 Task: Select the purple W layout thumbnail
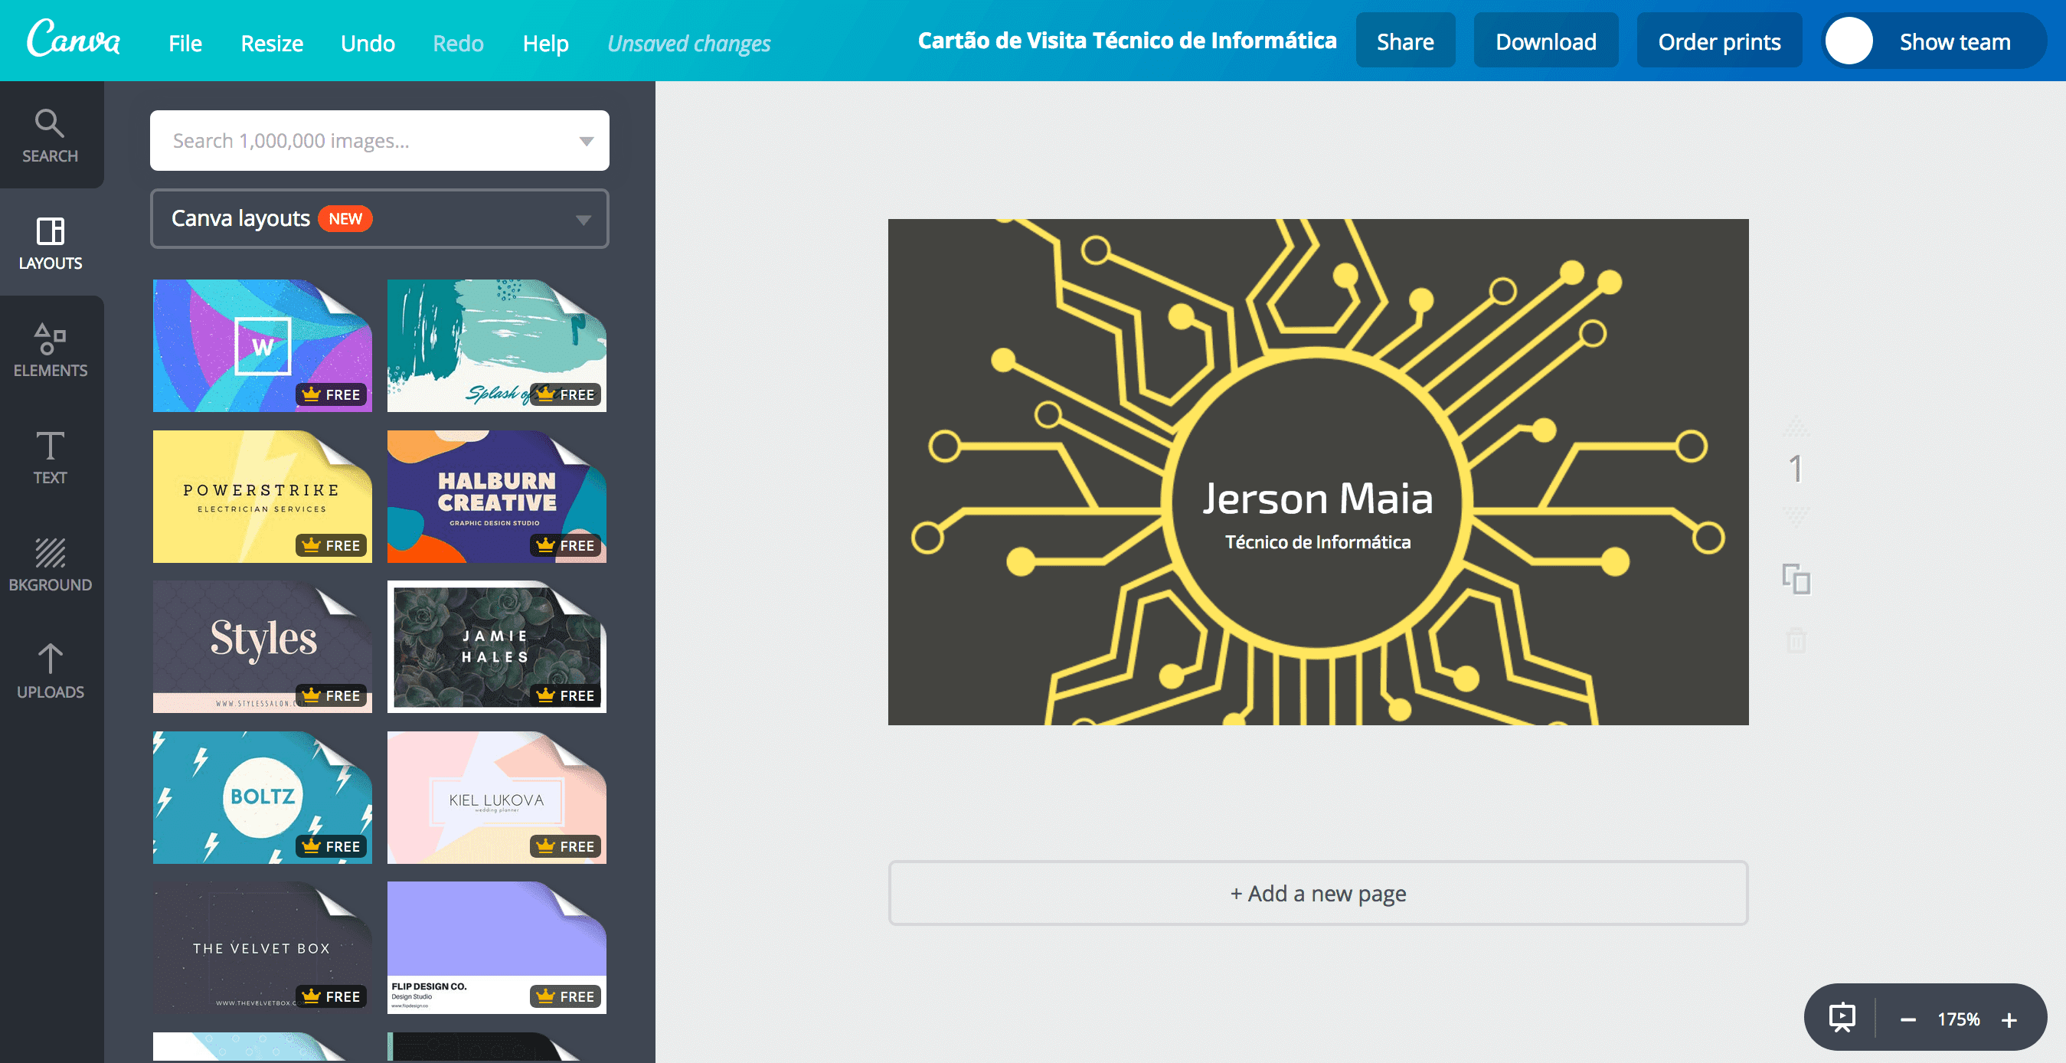tap(262, 345)
